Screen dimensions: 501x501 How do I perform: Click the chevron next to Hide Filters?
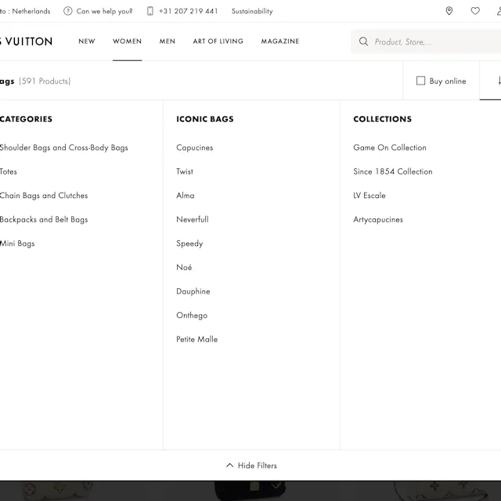click(229, 465)
